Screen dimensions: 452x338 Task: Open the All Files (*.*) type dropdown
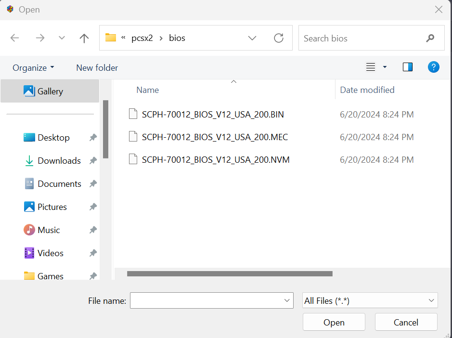tap(370, 300)
